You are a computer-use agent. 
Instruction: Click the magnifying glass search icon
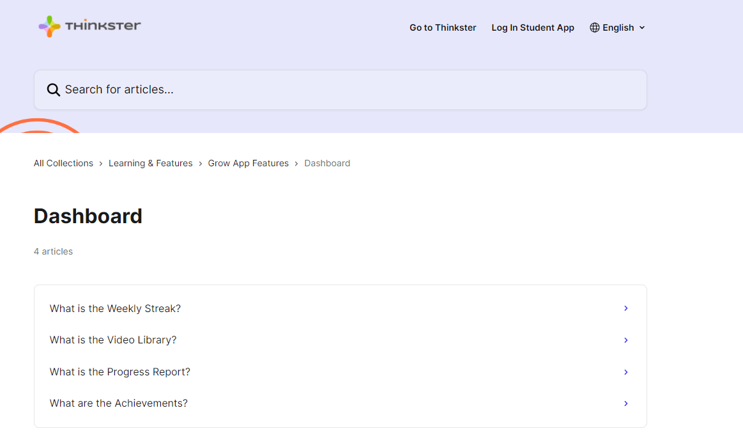[x=53, y=90]
